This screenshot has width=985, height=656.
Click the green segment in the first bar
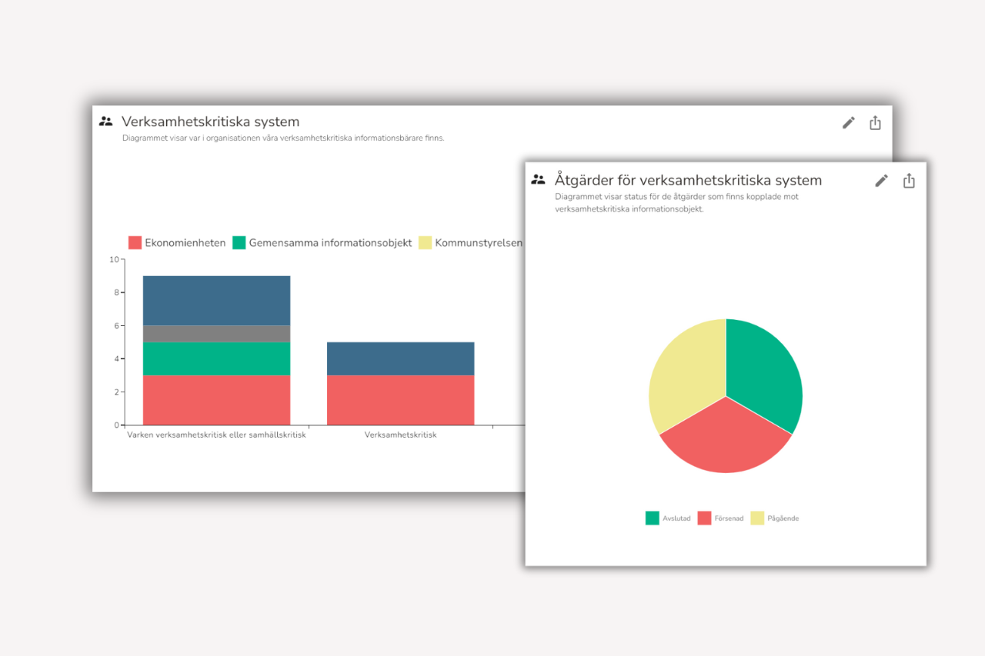tap(216, 358)
